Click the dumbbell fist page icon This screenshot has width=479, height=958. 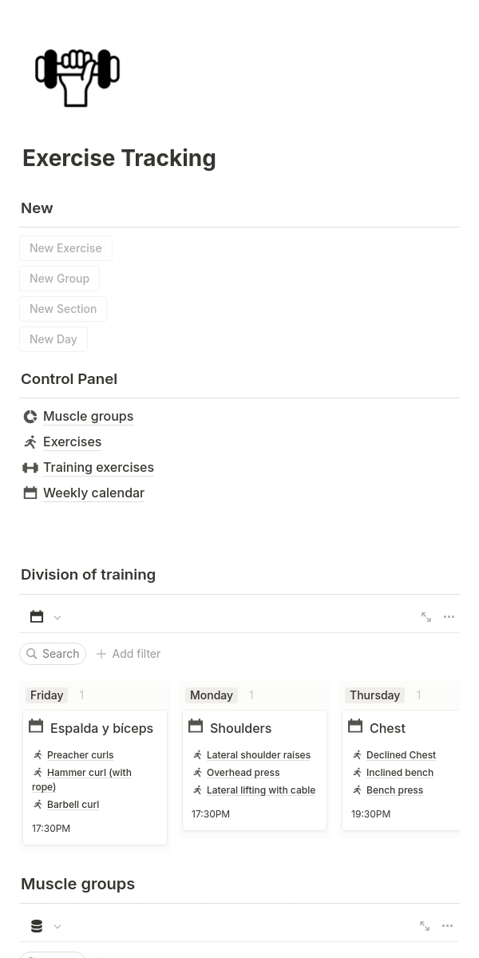77,78
